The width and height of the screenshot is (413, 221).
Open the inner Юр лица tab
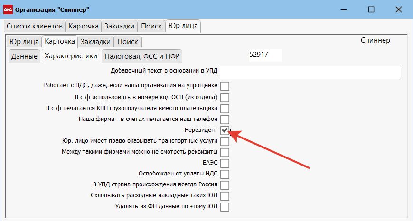(x=24, y=42)
